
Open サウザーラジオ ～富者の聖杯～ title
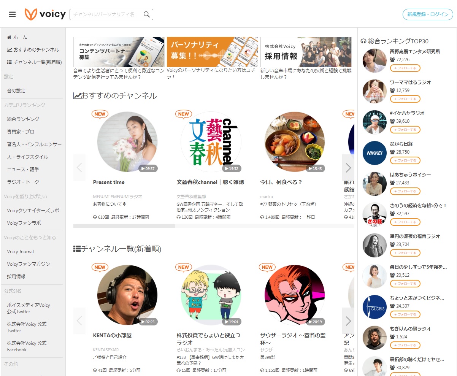(x=293, y=339)
